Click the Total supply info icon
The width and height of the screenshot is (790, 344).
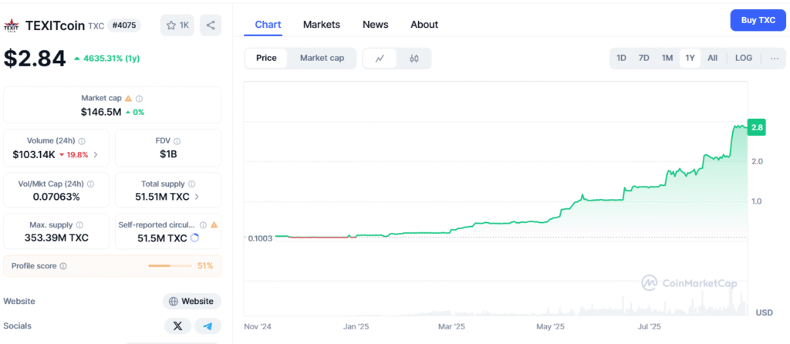click(x=191, y=184)
